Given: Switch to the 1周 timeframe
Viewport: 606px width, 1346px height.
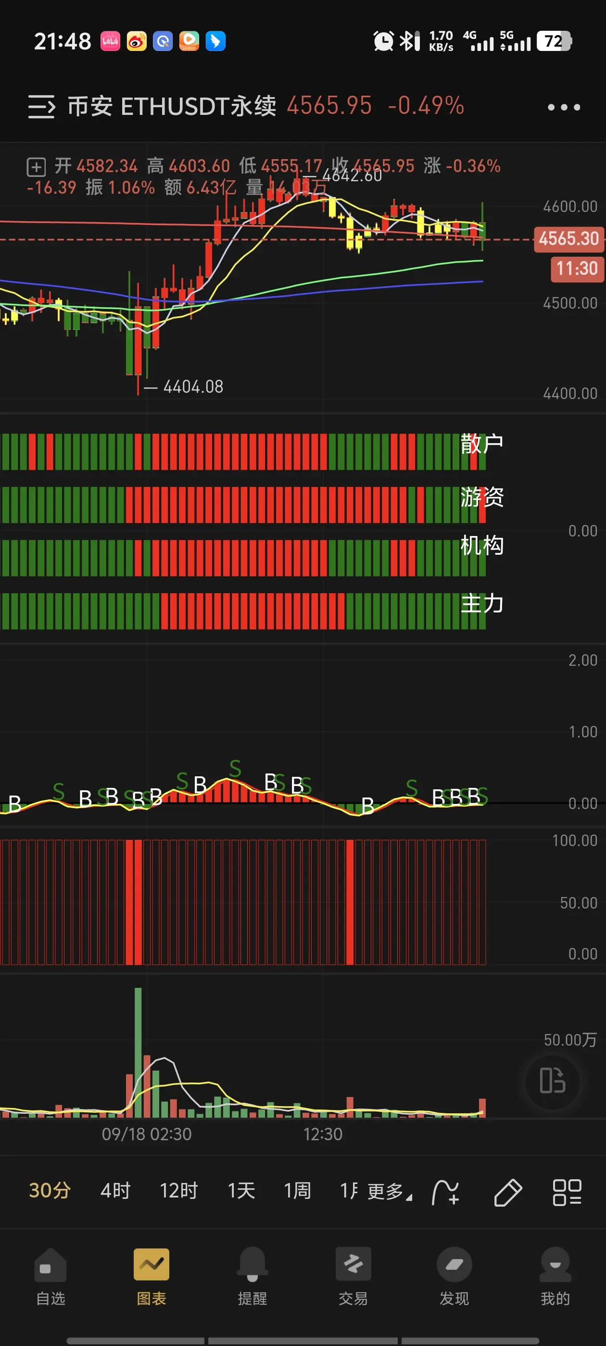Looking at the screenshot, I should click(297, 1191).
